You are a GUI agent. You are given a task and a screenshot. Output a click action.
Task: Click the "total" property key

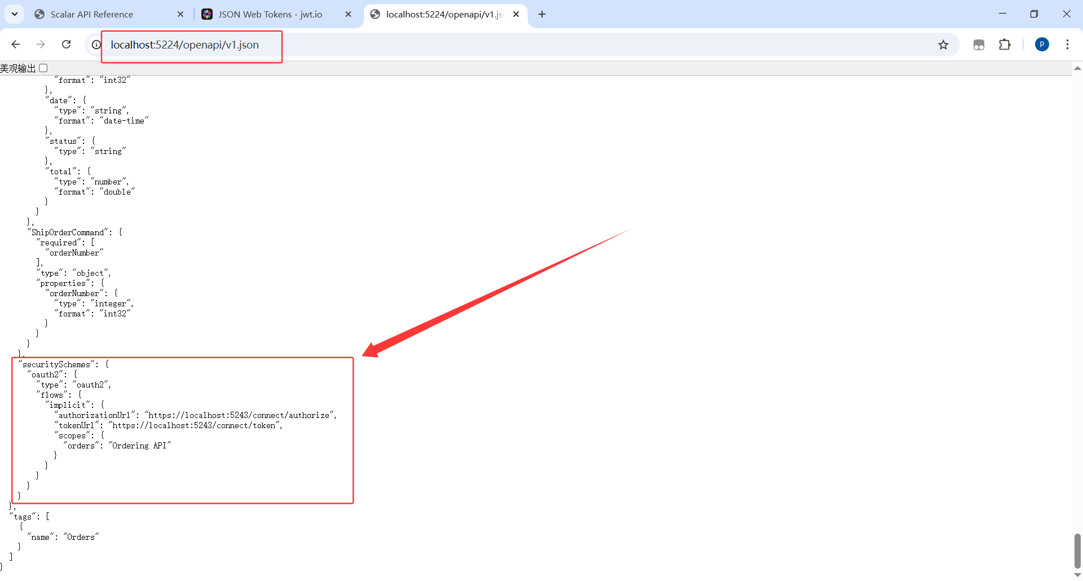[60, 171]
